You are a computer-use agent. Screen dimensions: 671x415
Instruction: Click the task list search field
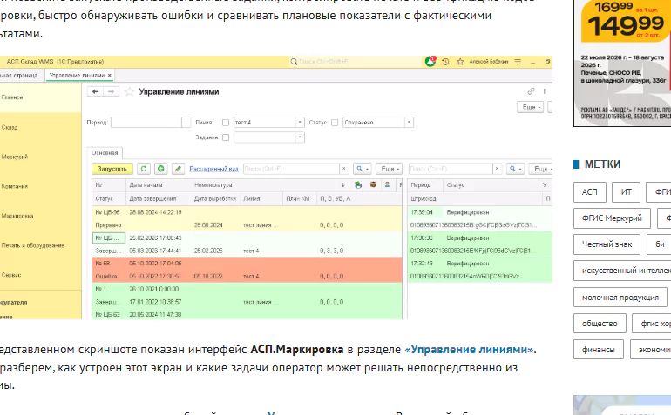[x=291, y=169]
